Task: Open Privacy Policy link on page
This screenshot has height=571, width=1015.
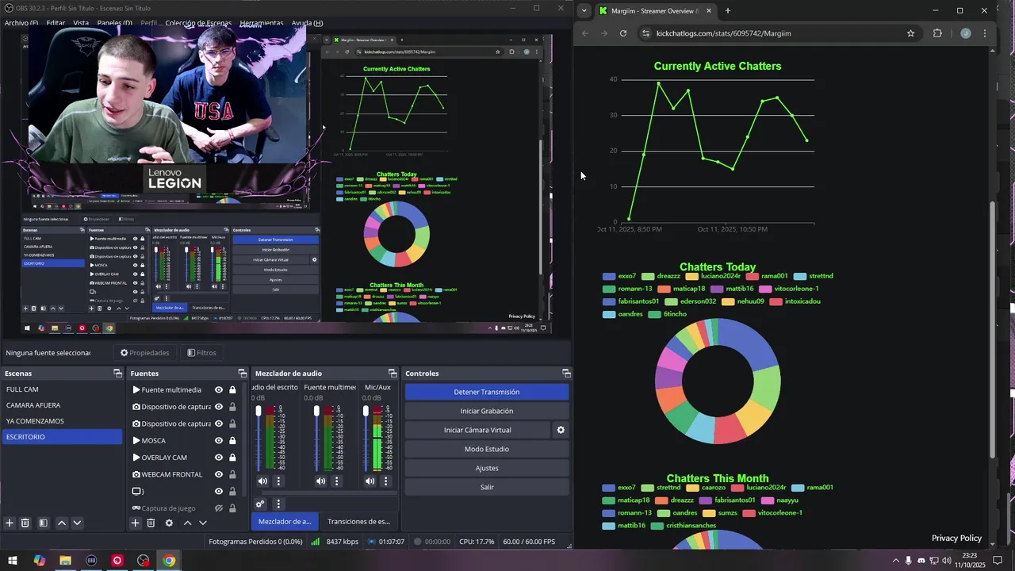Action: 956,538
